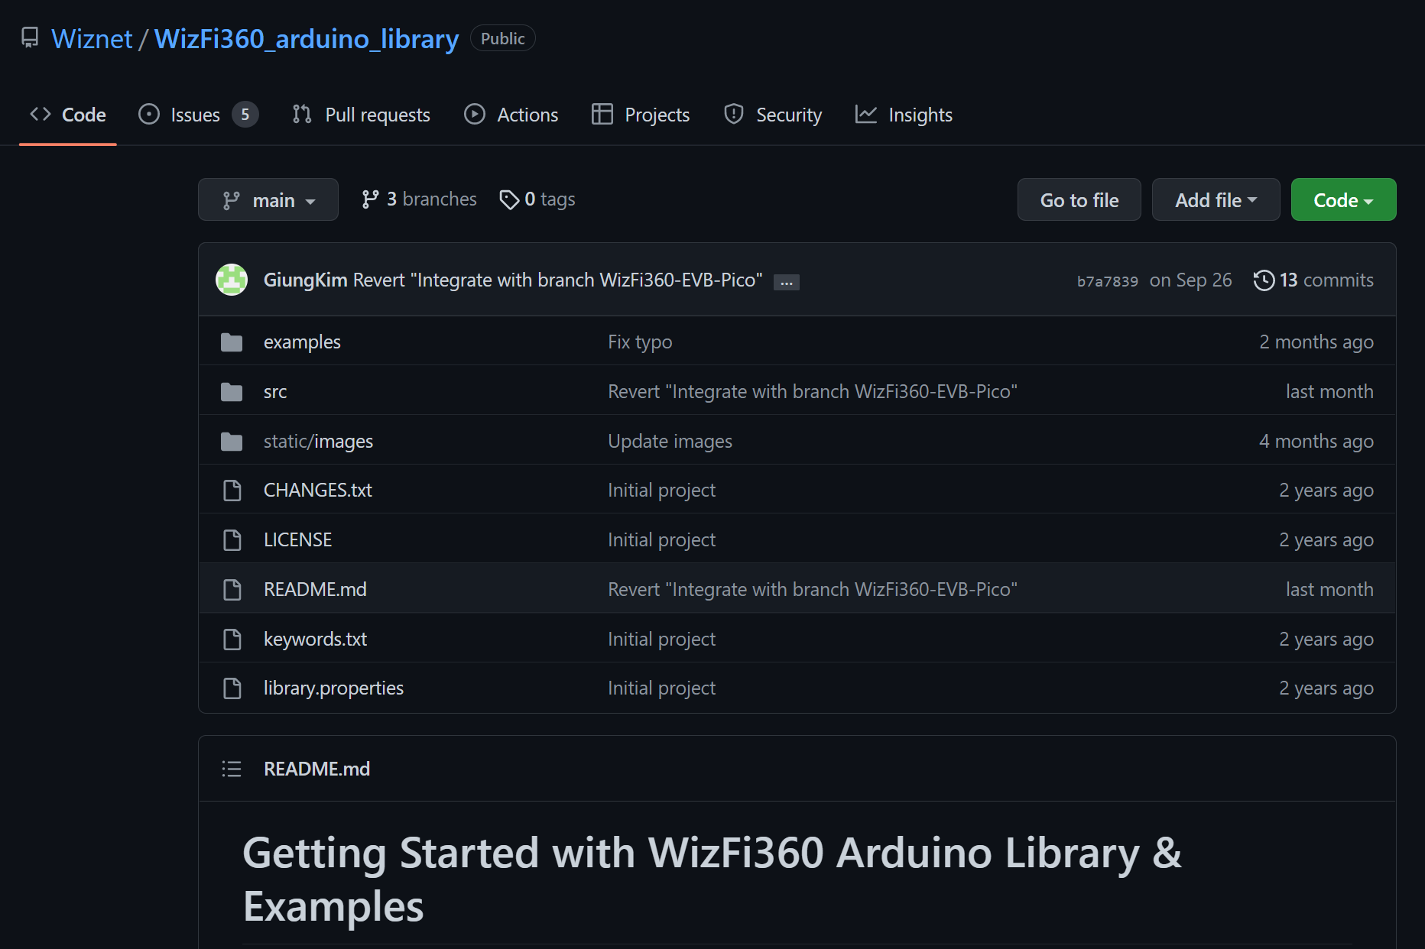Click the README.md file icon in file list

click(x=232, y=590)
